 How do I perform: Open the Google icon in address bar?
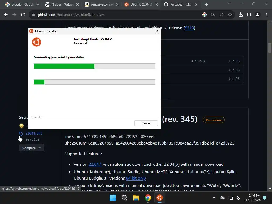pos(205,15)
